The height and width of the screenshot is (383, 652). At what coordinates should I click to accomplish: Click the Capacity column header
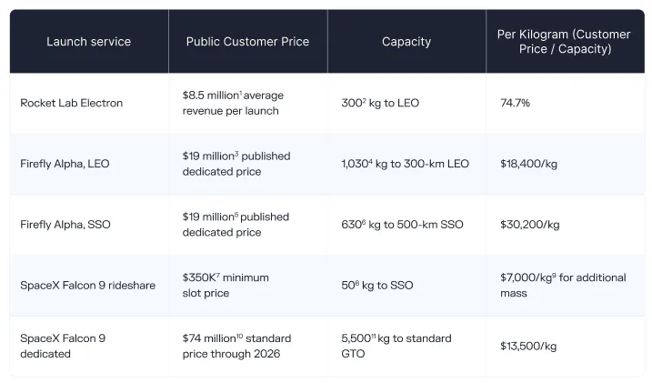pyautogui.click(x=406, y=42)
